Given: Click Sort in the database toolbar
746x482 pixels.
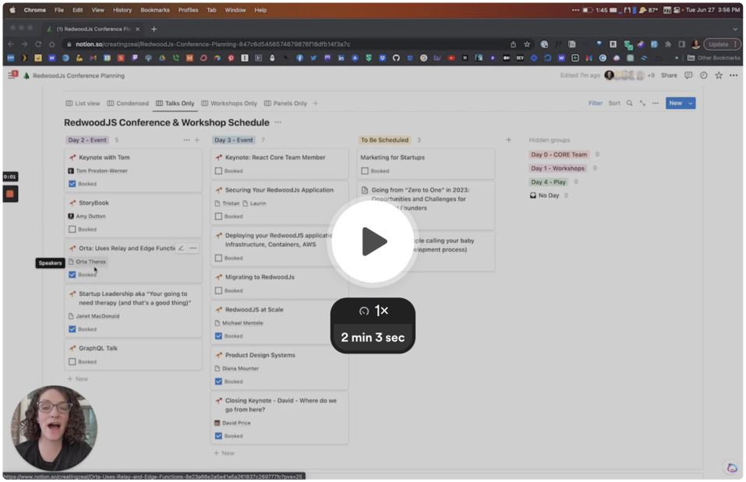Looking at the screenshot, I should point(613,103).
